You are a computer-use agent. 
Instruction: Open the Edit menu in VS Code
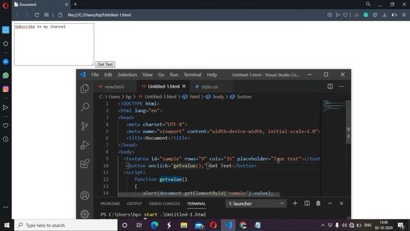[108, 74]
